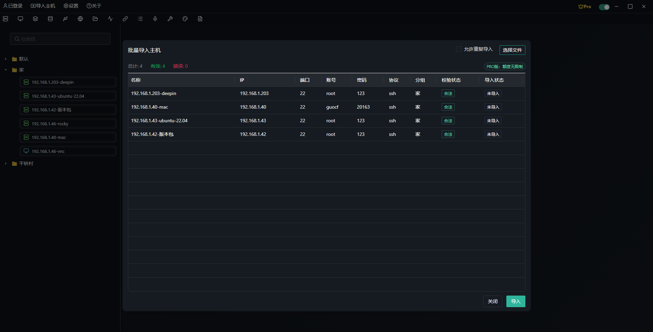The height and width of the screenshot is (332, 653).
Task: Click the green 导入 button
Action: pos(516,301)
